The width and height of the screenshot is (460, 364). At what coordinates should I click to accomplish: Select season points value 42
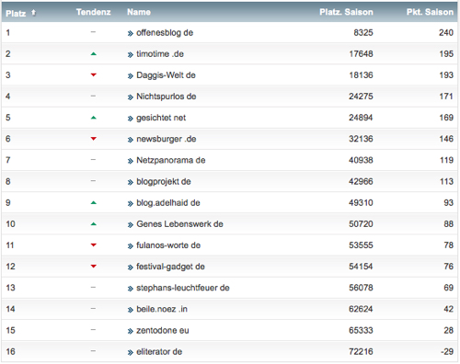click(448, 309)
